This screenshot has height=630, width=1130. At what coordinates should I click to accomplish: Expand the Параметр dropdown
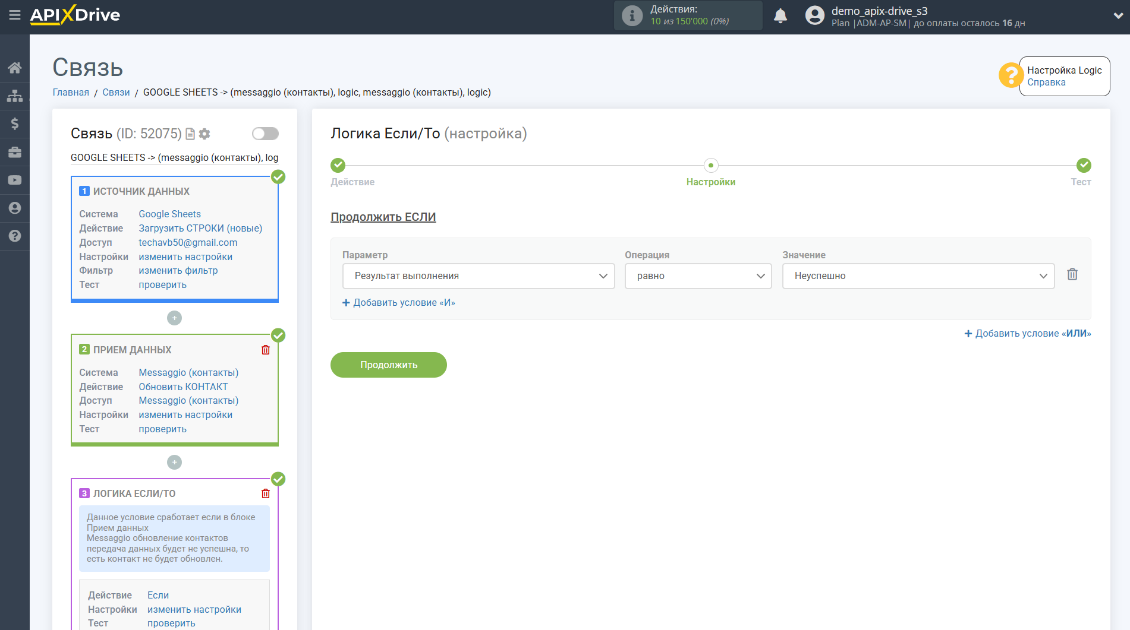pyautogui.click(x=478, y=276)
